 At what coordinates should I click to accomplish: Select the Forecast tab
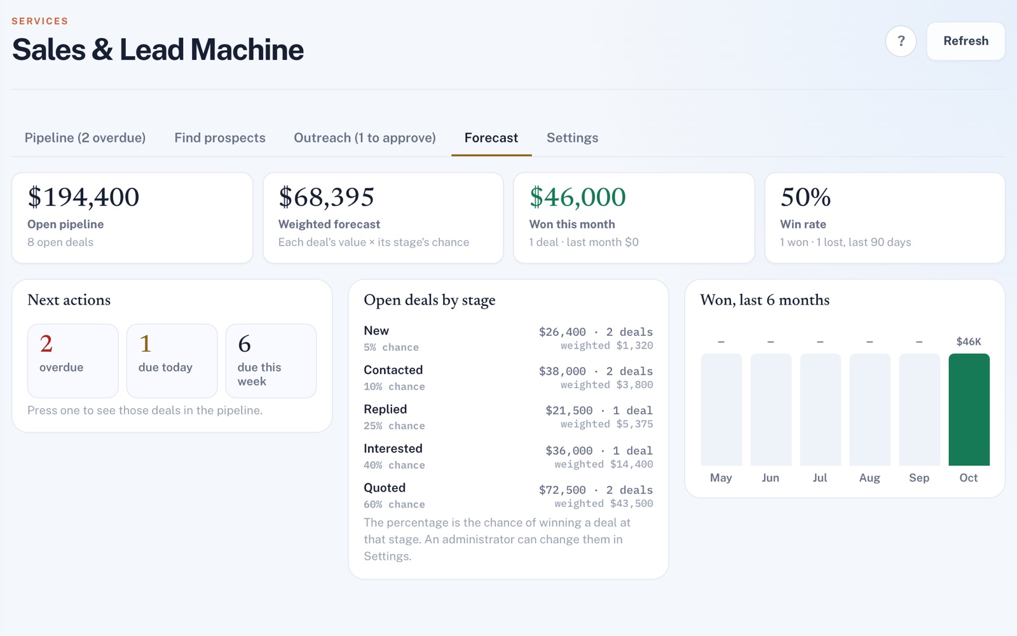pos(491,138)
